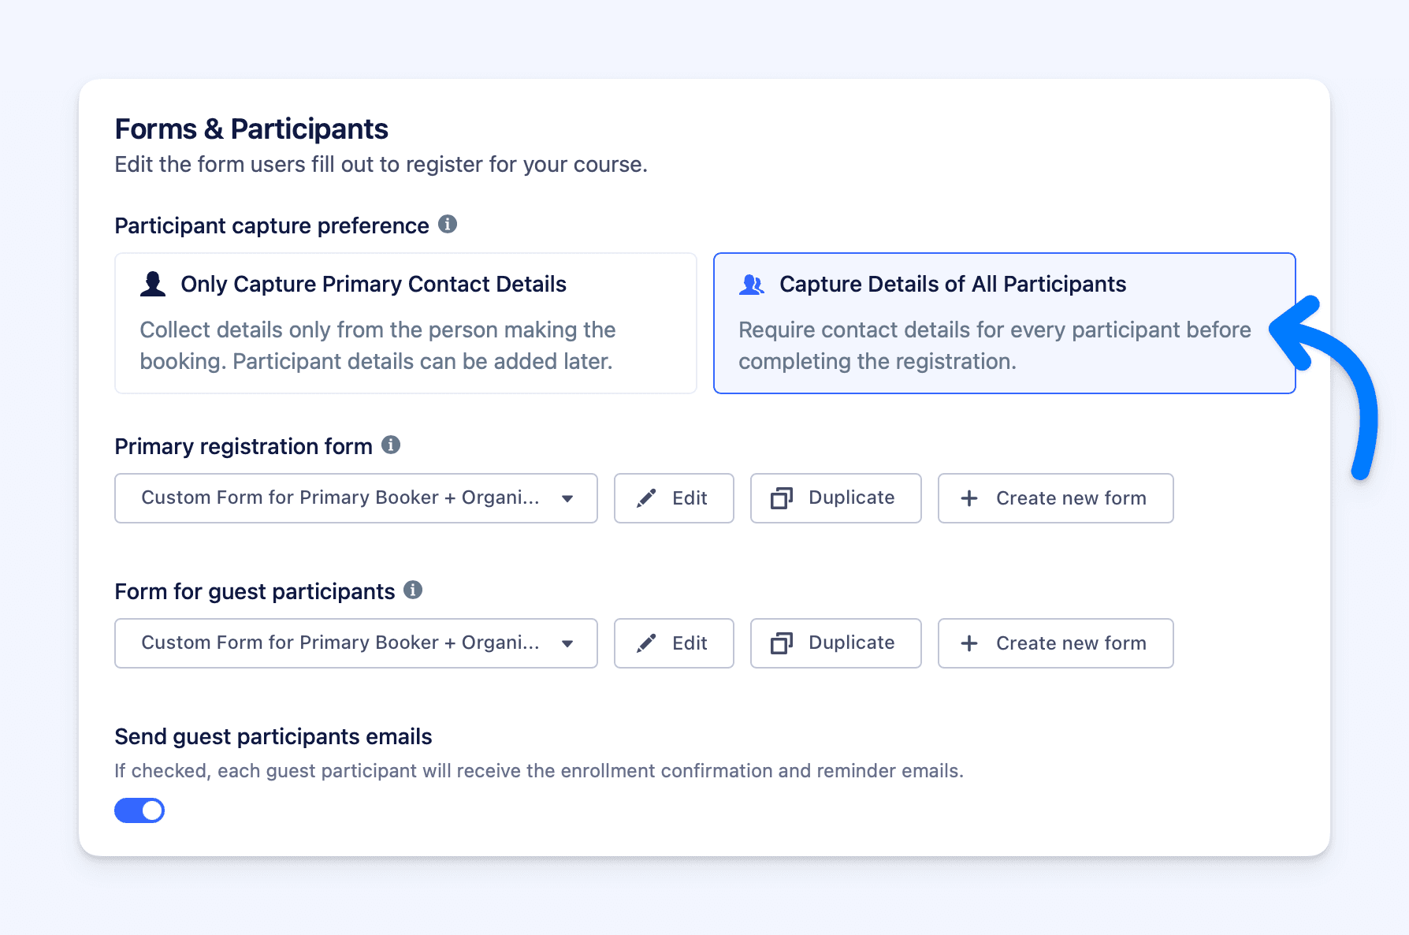This screenshot has height=935, width=1409.
Task: Click Create new form under guest participants
Action: 1055,643
